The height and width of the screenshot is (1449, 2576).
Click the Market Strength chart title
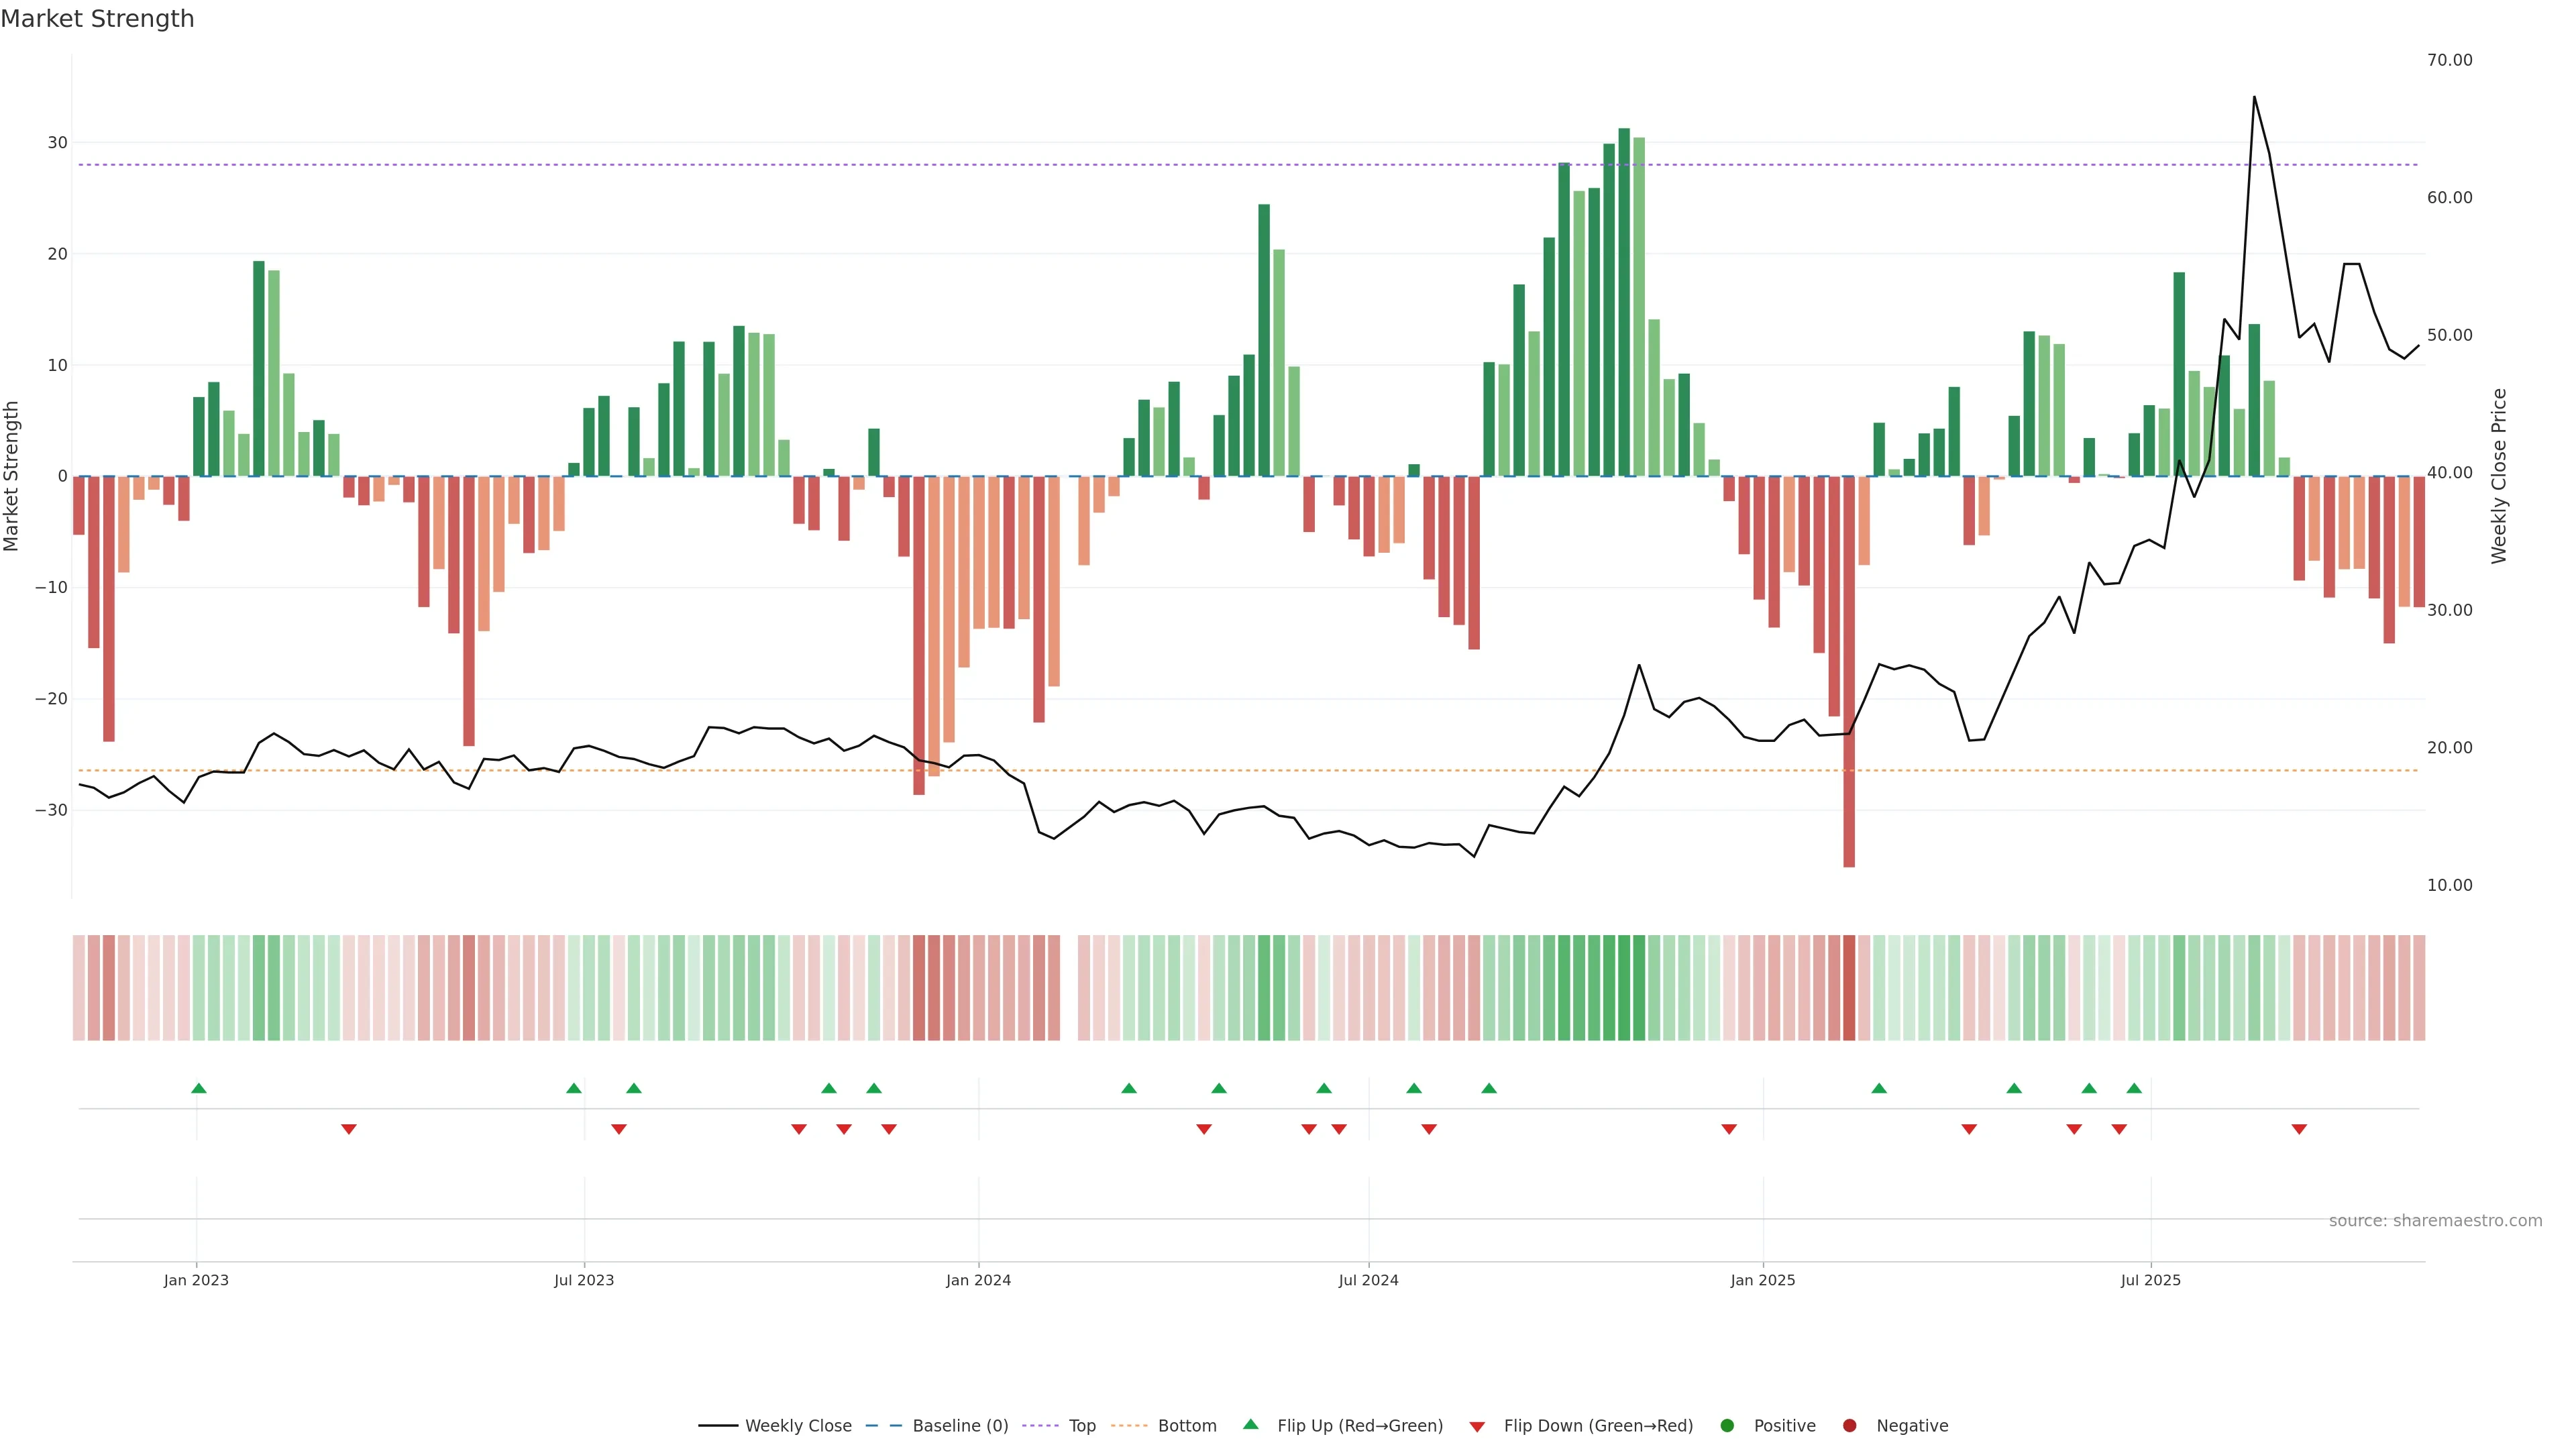pos(97,19)
